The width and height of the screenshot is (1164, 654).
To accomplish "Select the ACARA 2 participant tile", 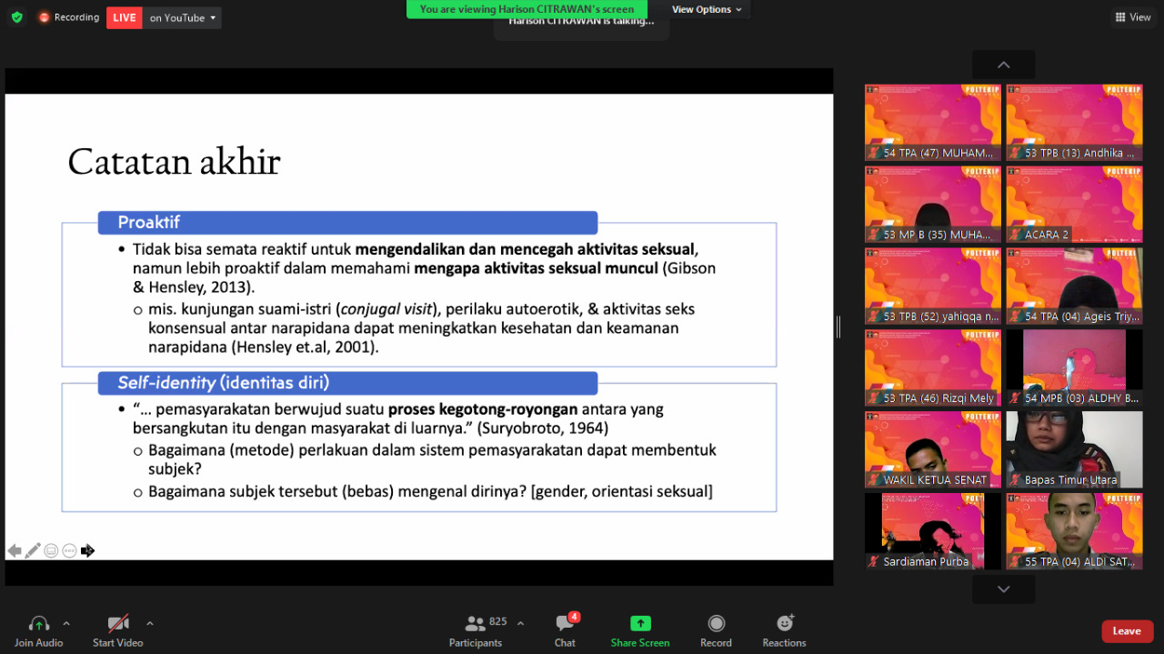I will pos(1074,205).
